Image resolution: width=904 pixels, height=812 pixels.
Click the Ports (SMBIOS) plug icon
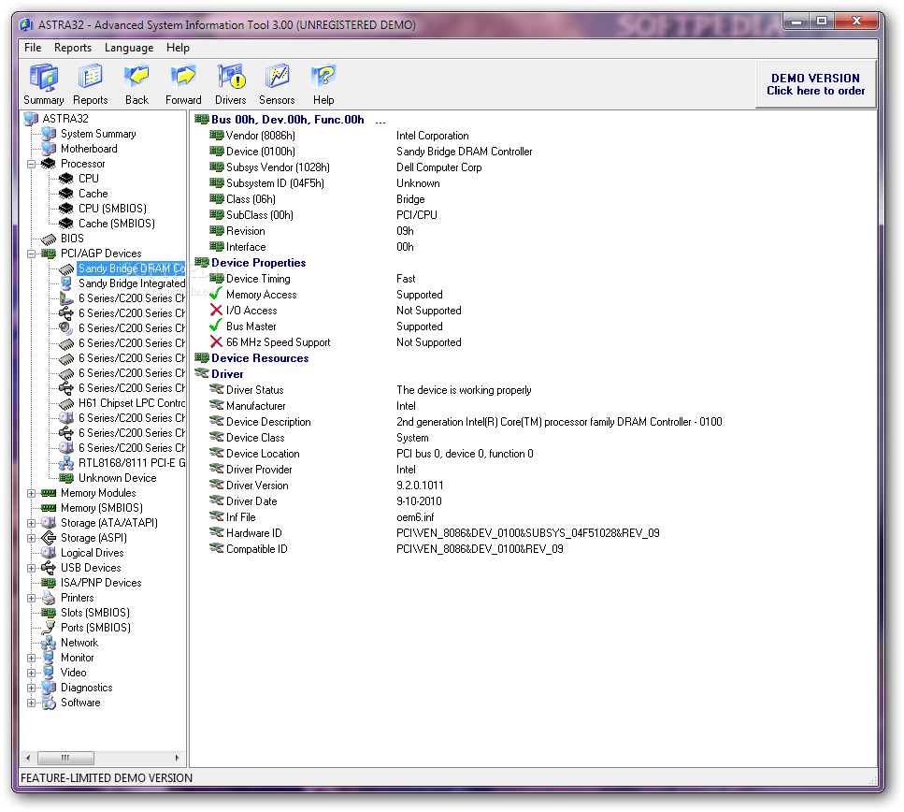(49, 628)
